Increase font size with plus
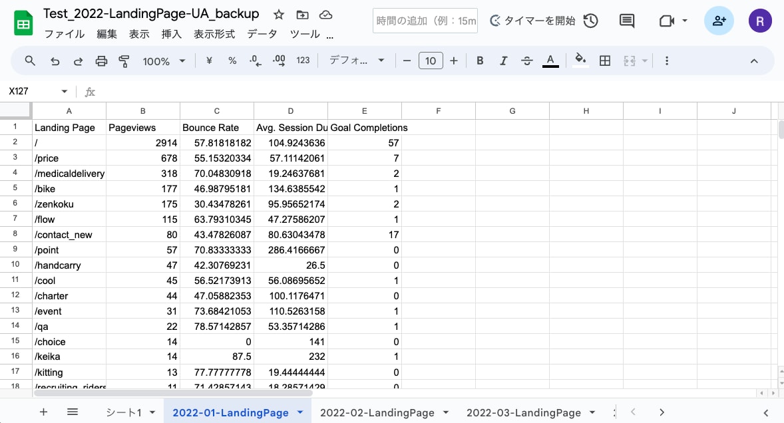 tap(453, 61)
